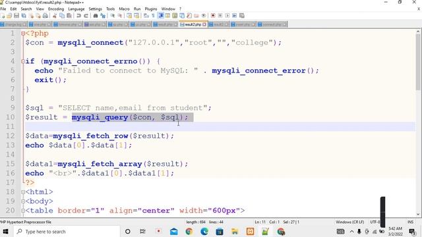The image size is (422, 237).
Task: Open the Language menu
Action: pos(76,9)
